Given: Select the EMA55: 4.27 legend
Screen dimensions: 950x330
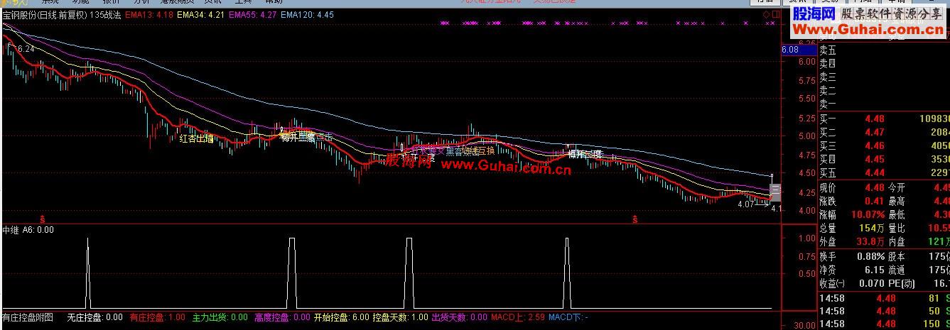Looking at the screenshot, I should pyautogui.click(x=252, y=14).
